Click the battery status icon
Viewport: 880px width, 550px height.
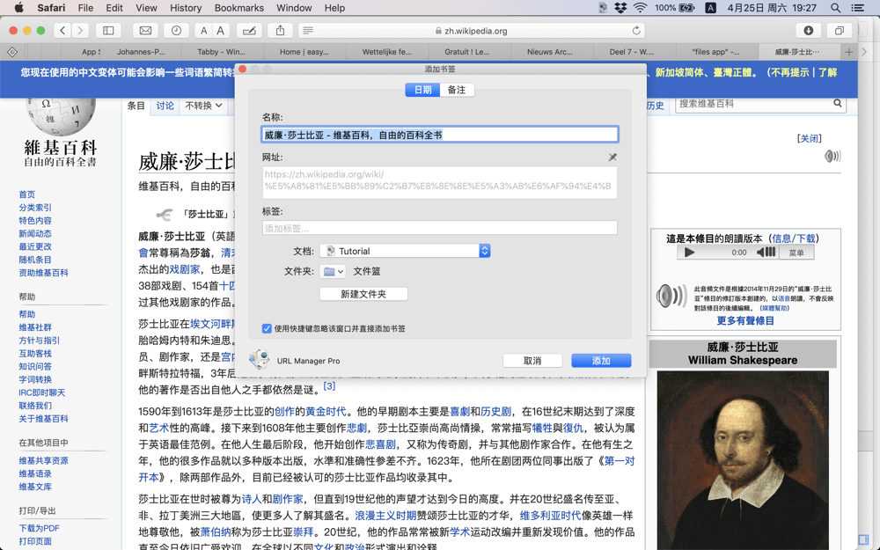pos(687,8)
